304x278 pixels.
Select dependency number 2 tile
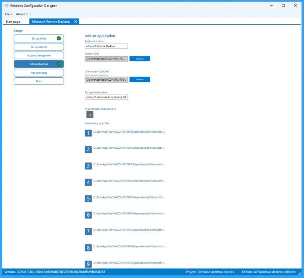pos(88,149)
